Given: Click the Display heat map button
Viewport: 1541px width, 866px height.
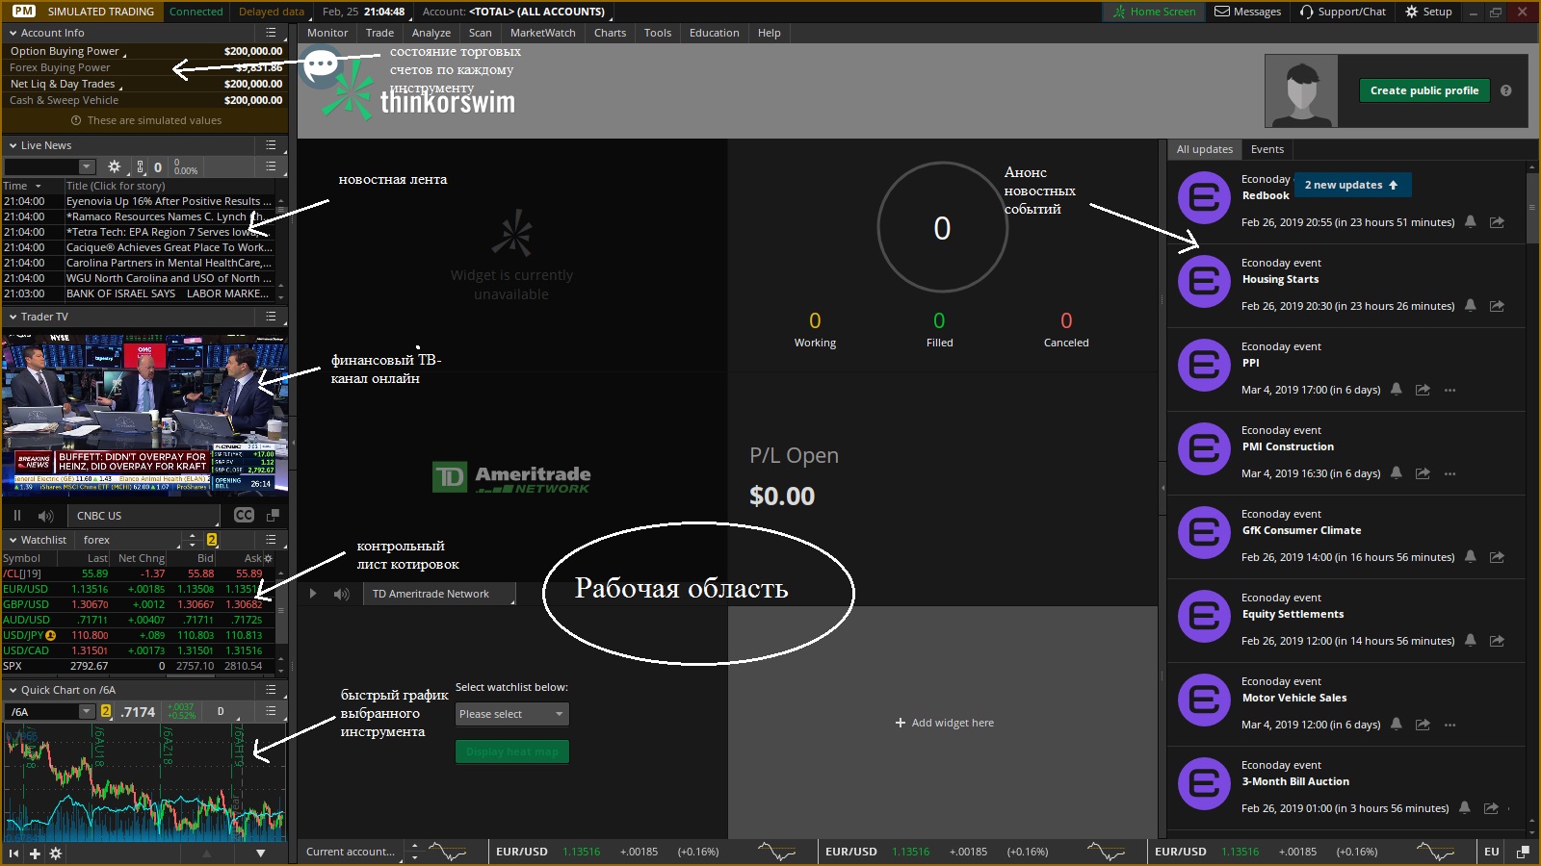Looking at the screenshot, I should coord(512,751).
